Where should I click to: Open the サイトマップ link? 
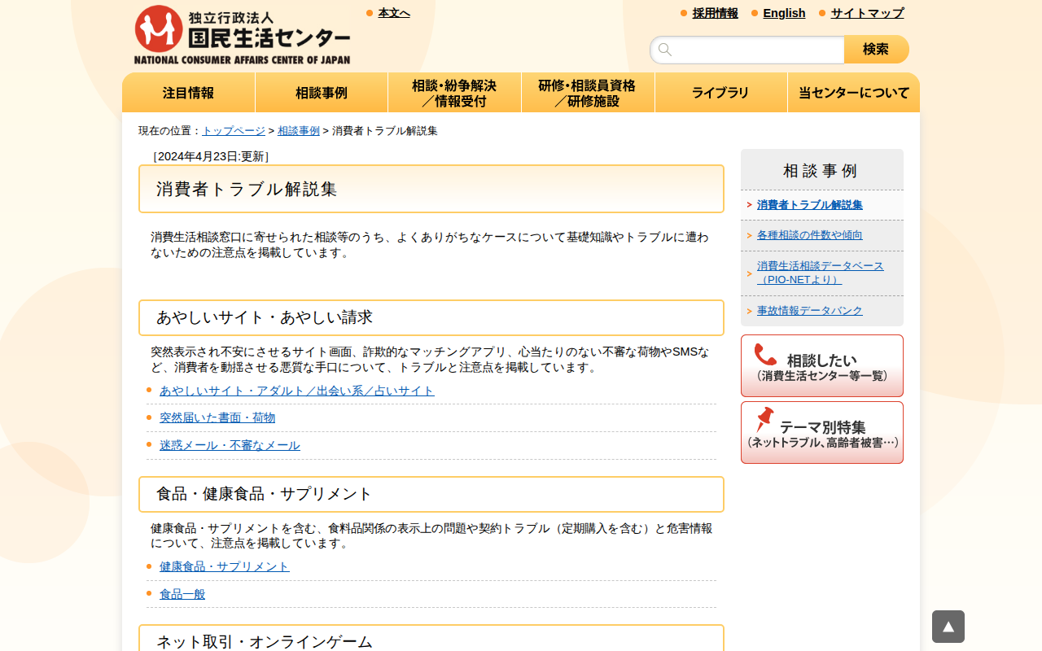[867, 13]
